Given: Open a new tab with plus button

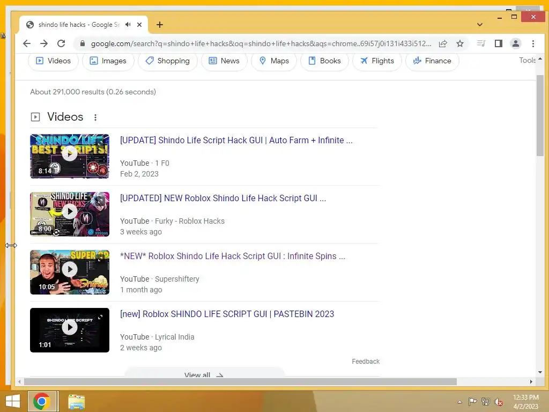Looking at the screenshot, I should click(x=160, y=25).
